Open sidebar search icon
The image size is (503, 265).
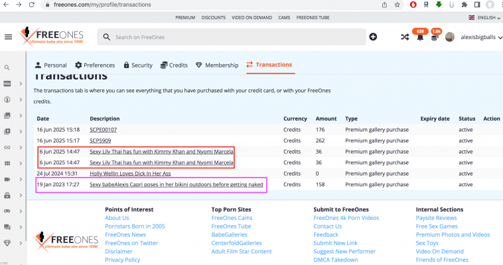coord(7,68)
